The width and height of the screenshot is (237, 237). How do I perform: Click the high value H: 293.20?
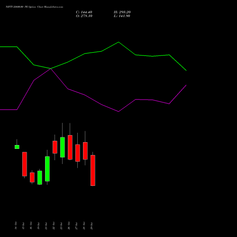(122, 12)
